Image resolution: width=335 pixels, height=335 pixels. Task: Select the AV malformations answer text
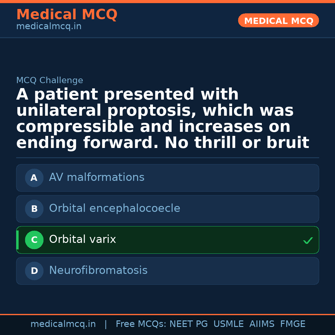coord(96,177)
